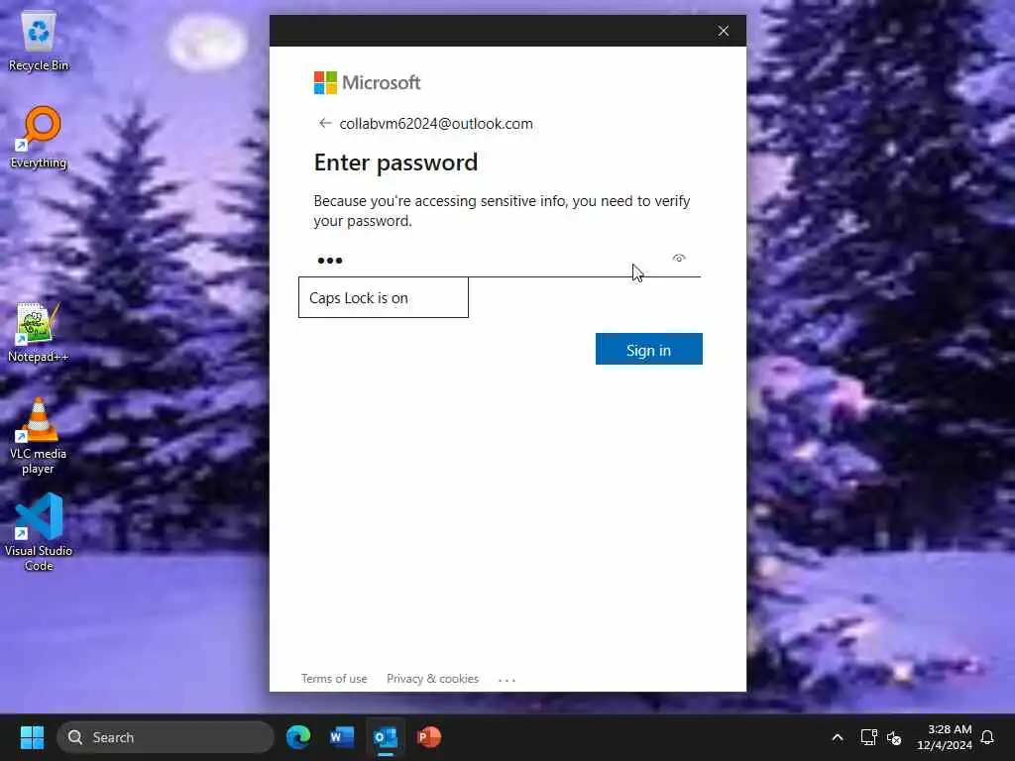Click the taskbar Search box

166,737
